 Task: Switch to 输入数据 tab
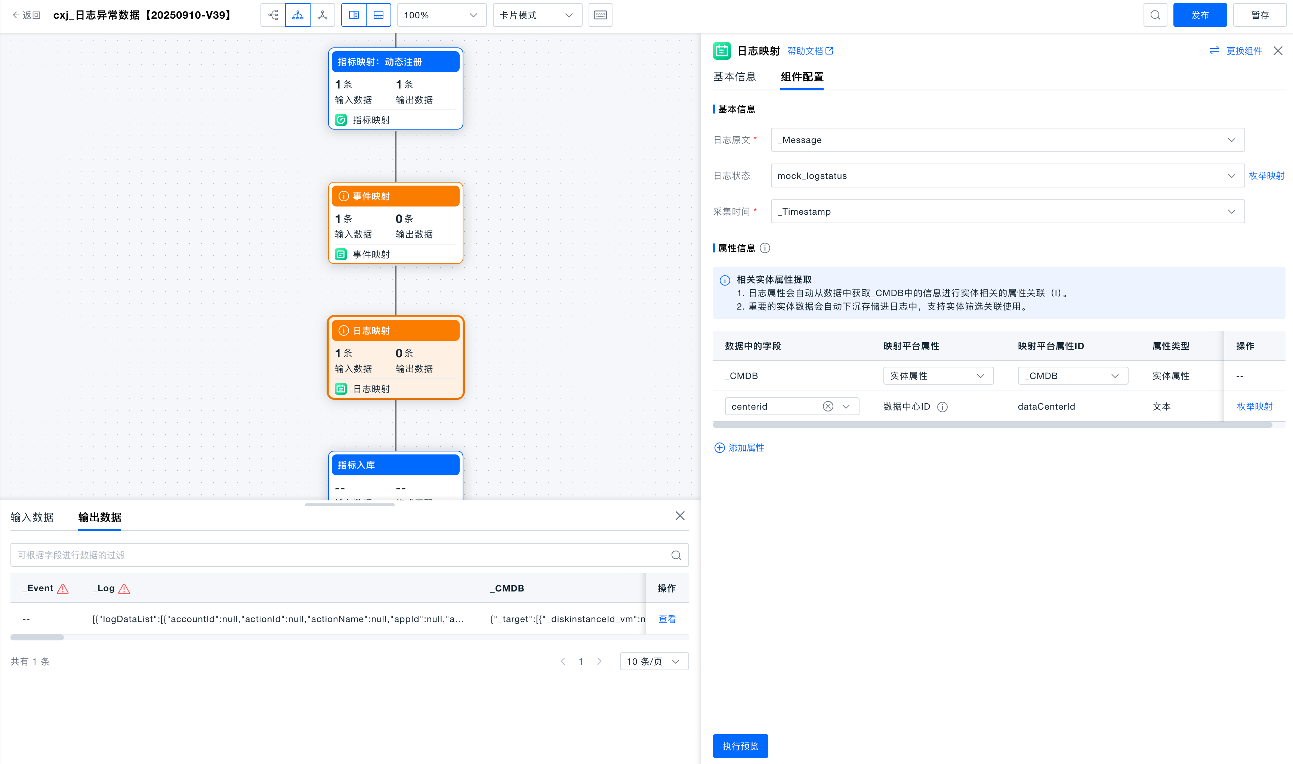tap(32, 517)
